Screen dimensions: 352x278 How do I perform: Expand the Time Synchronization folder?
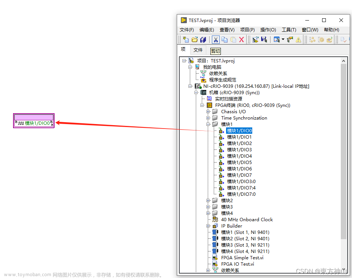pyautogui.click(x=208, y=118)
